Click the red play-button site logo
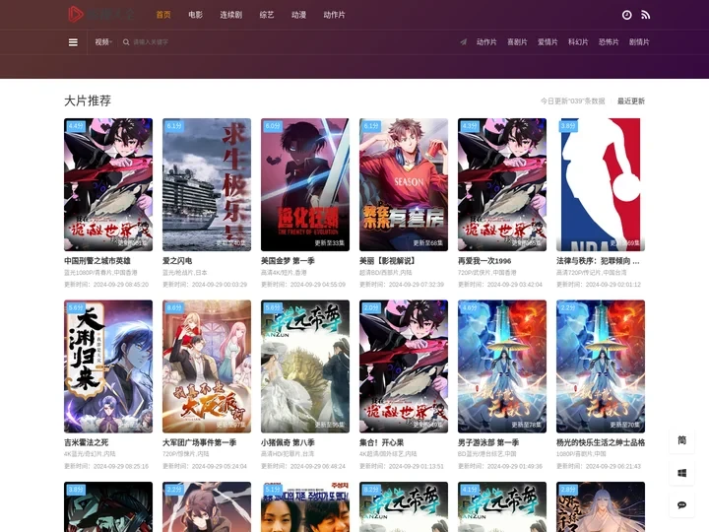The image size is (709, 532). pos(76,14)
